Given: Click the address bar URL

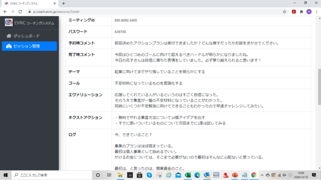Looking at the screenshot, I should pyautogui.click(x=56, y=12).
